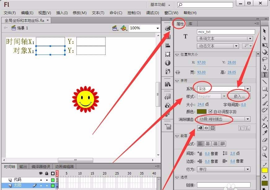Open the Color palette panel icon
Image resolution: width=270 pixels, height=190 pixels.
tap(168, 28)
